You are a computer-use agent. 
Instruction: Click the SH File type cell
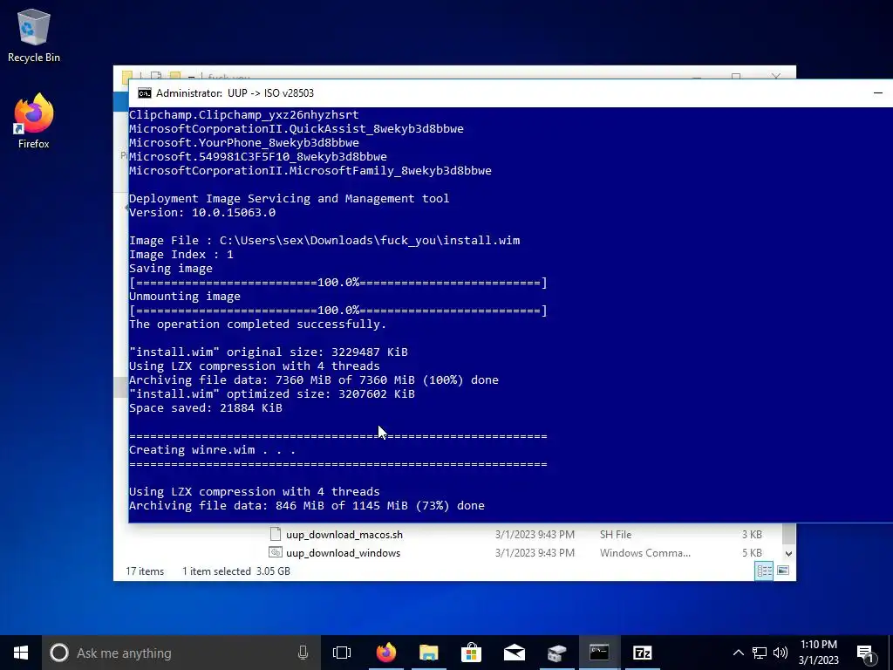[615, 535]
